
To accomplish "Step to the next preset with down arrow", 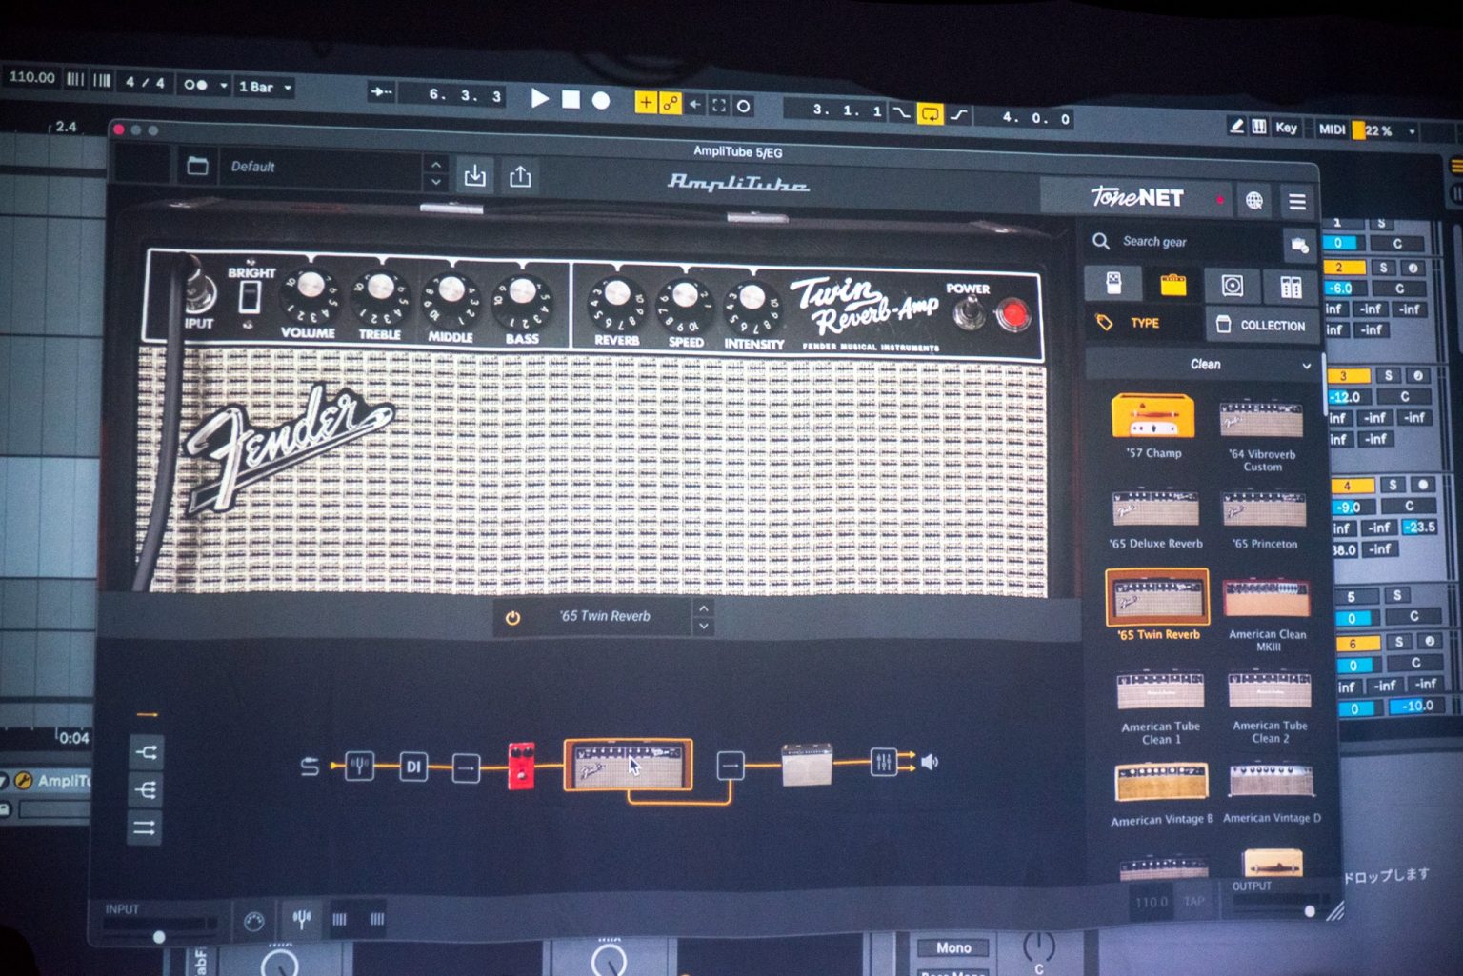I will pyautogui.click(x=435, y=181).
